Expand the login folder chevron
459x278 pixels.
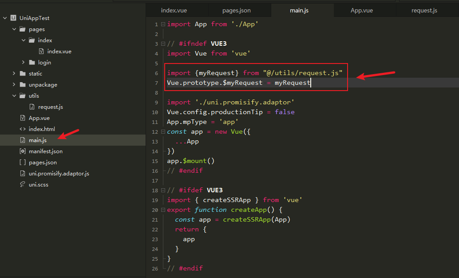[24, 63]
